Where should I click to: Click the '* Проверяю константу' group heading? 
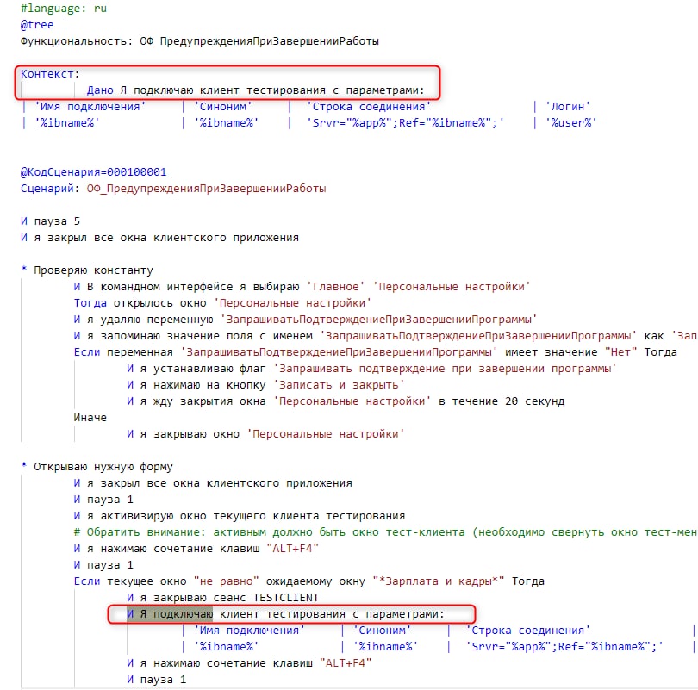(87, 270)
